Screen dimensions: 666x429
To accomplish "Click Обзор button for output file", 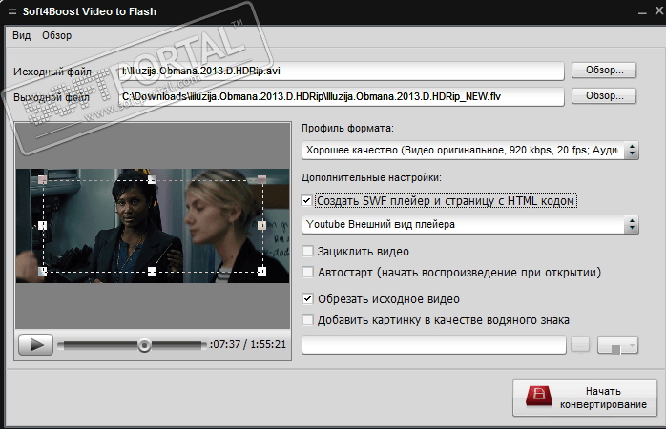I will (604, 96).
